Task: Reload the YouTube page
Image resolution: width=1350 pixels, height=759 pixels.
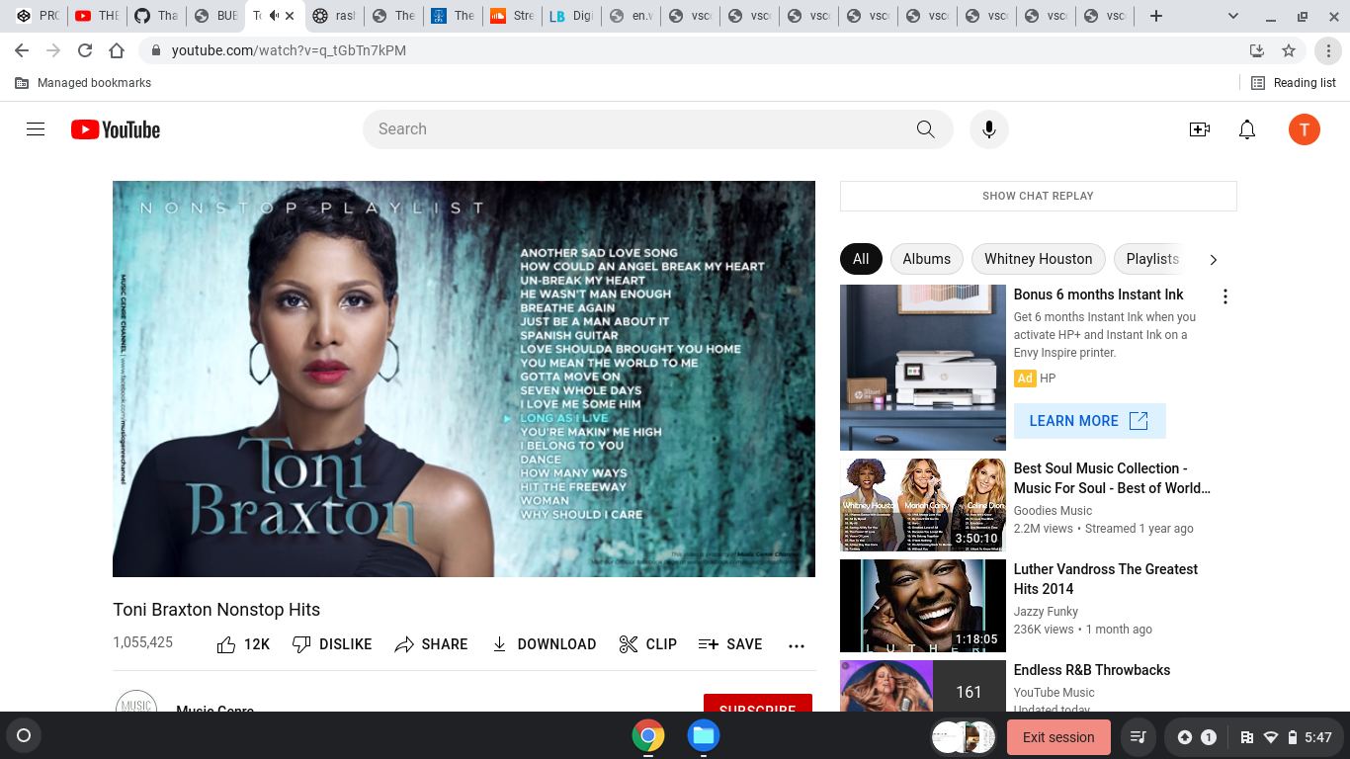Action: [x=85, y=50]
